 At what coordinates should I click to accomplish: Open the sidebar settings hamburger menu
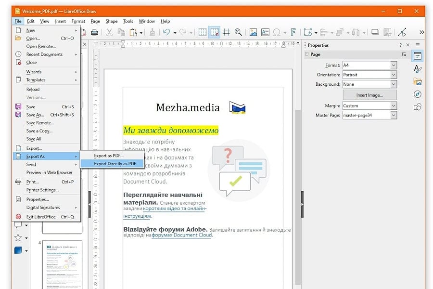click(418, 45)
